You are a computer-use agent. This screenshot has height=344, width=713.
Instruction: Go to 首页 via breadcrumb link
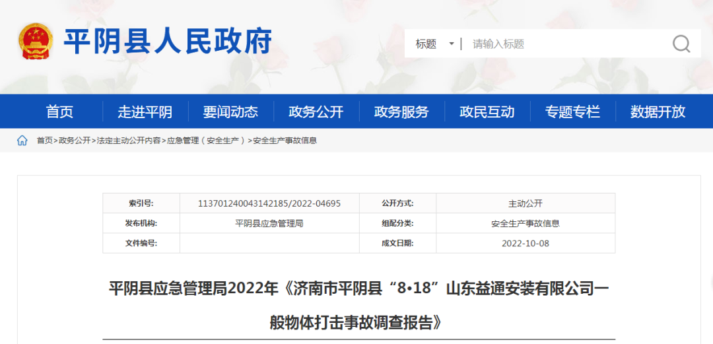click(x=45, y=141)
